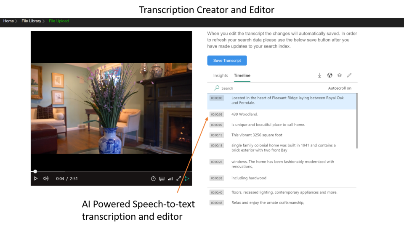Select line 'Located in the heart of Pleasant Ridge'
The height and width of the screenshot is (229, 404).
click(x=287, y=100)
